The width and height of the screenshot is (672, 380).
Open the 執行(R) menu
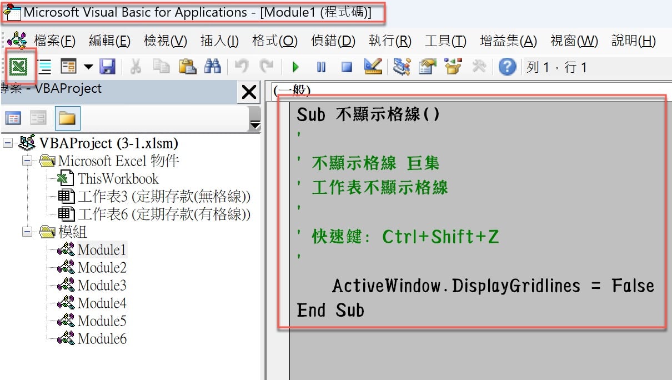[390, 41]
